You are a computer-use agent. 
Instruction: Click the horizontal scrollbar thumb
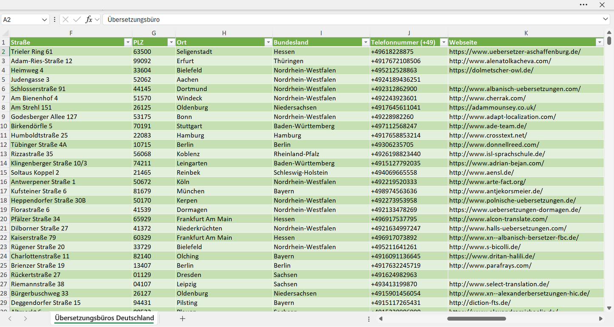click(x=476, y=319)
